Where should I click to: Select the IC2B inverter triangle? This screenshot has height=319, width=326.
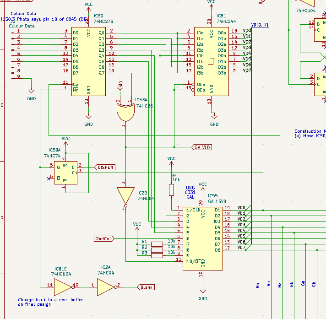point(125,197)
